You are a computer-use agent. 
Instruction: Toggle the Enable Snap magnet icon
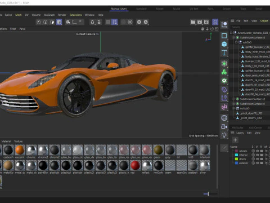point(92,22)
